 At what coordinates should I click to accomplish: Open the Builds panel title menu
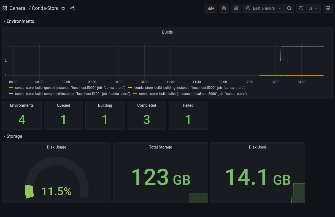click(x=167, y=32)
